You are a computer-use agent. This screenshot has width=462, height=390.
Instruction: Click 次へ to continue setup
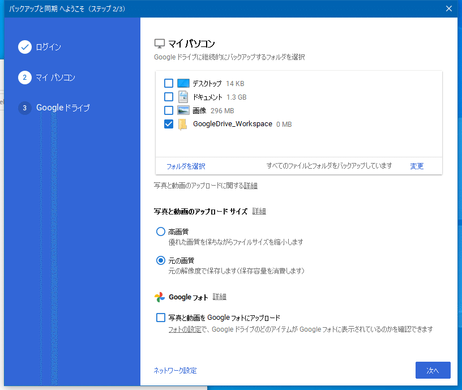(433, 370)
